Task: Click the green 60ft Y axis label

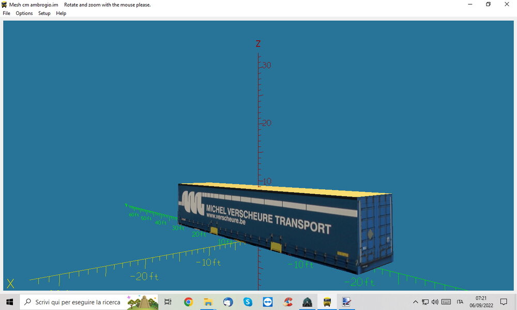Action: [134, 215]
